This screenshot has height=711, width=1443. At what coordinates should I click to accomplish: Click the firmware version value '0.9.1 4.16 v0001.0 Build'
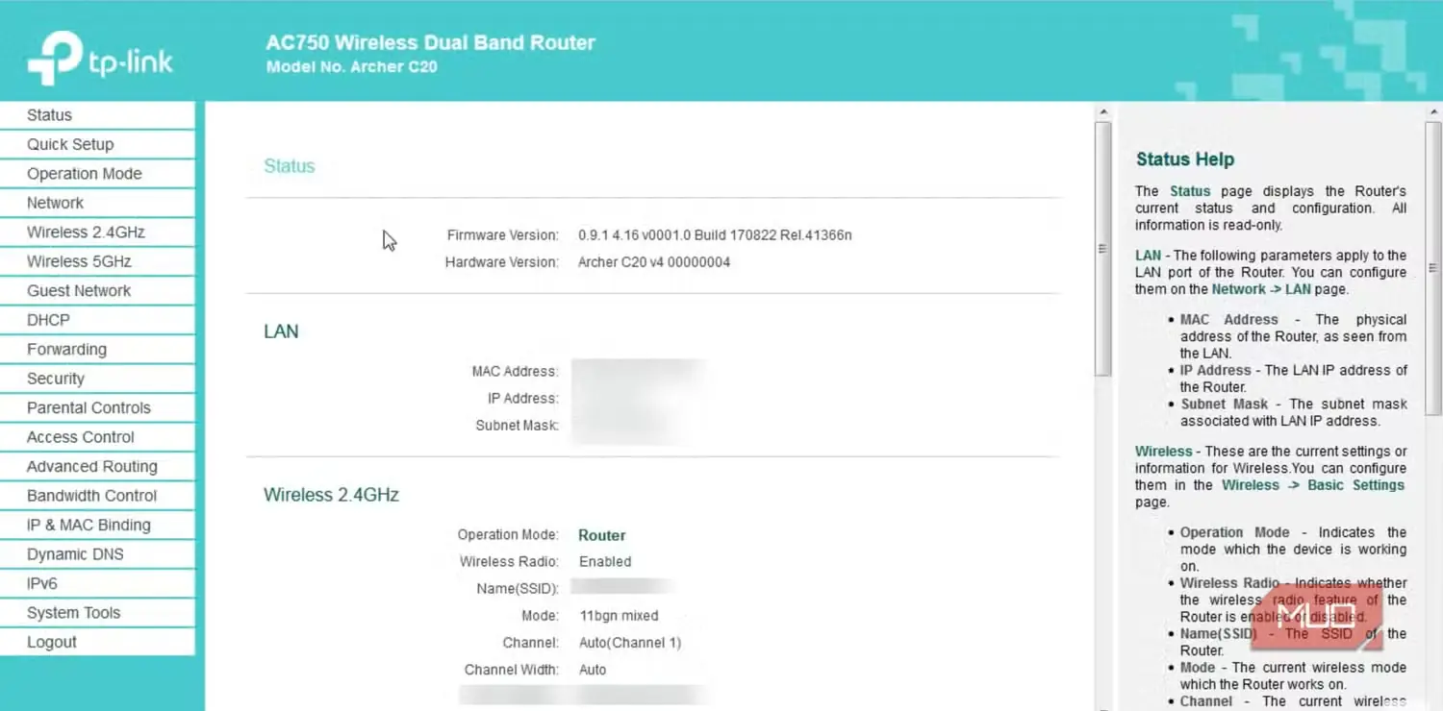click(x=715, y=235)
